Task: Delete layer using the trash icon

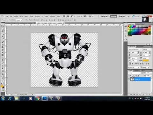Action: 149,95
